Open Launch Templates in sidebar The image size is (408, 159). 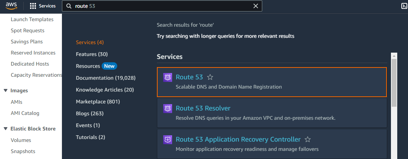click(x=32, y=20)
